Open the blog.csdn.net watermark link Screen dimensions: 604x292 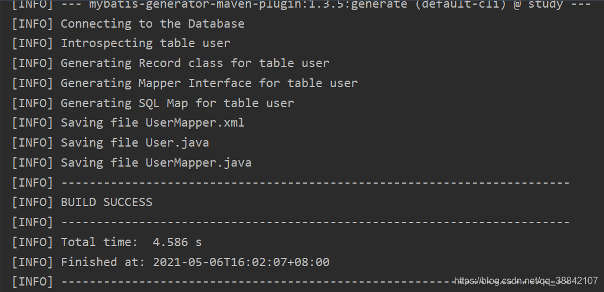(526, 281)
